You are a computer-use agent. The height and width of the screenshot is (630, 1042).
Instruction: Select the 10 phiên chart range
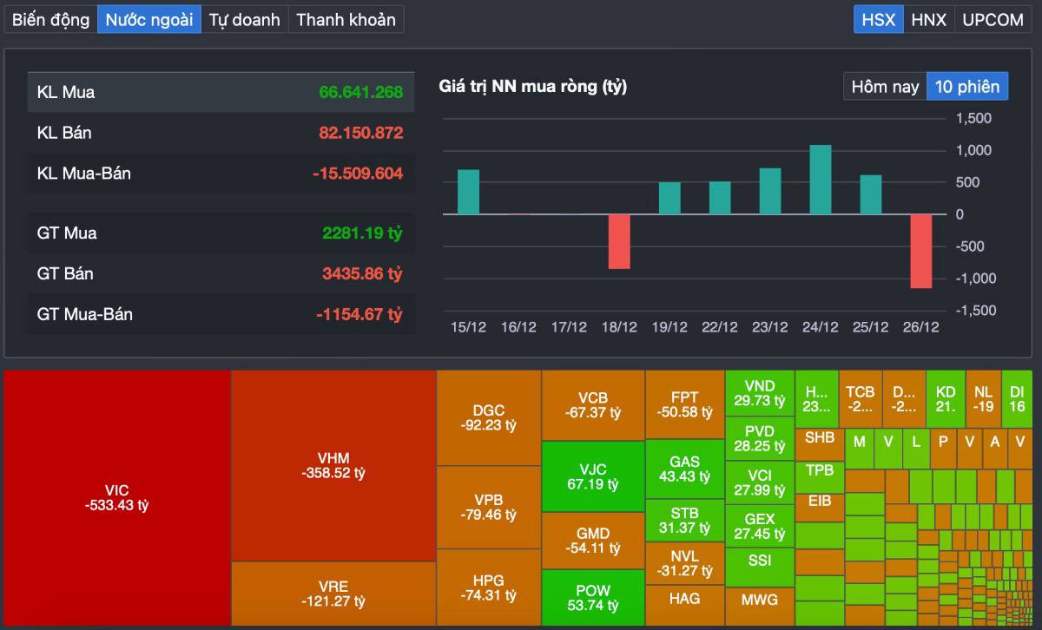(967, 86)
